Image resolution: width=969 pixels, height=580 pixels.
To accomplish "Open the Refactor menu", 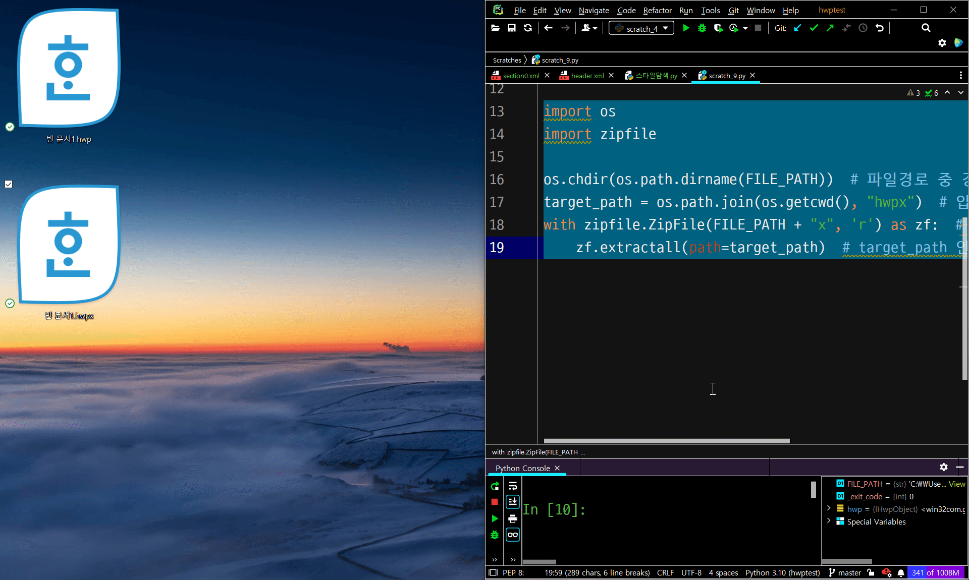I will coord(657,10).
